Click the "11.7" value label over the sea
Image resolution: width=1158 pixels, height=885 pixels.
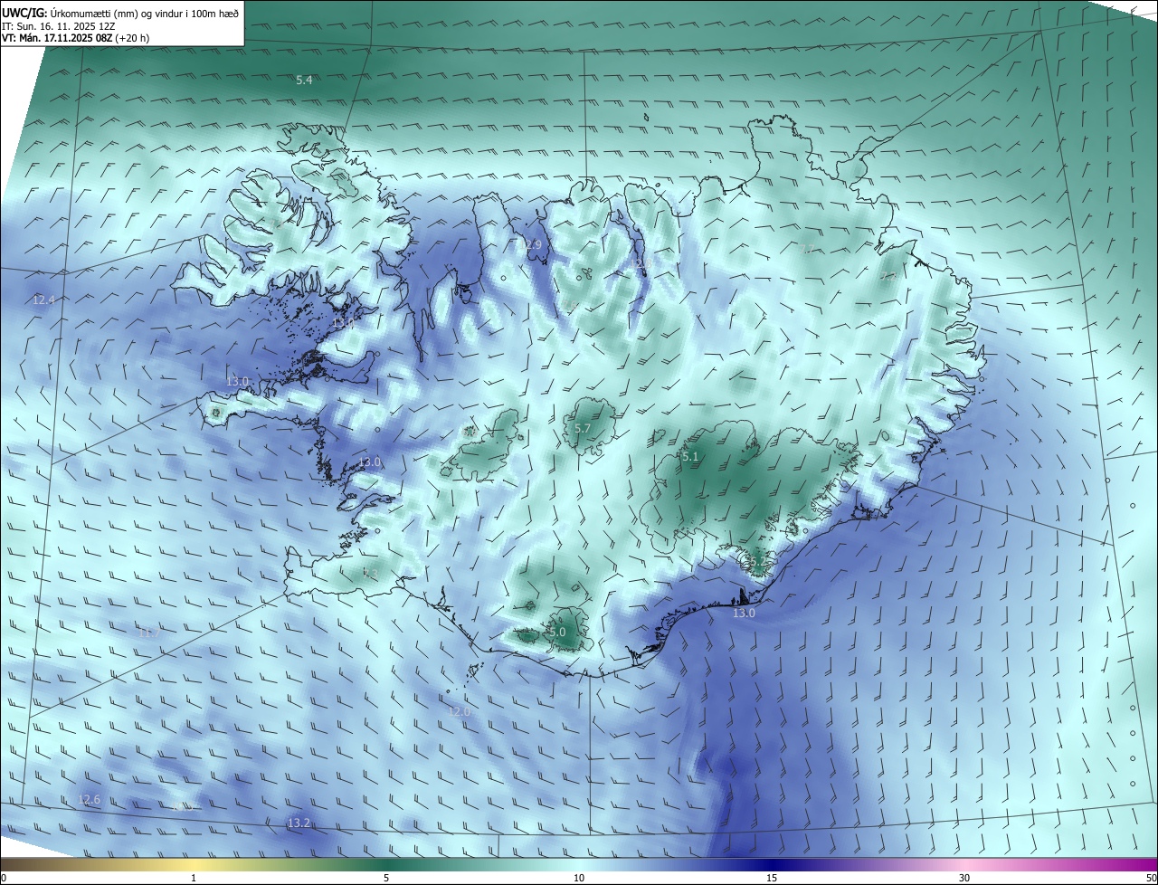click(149, 633)
